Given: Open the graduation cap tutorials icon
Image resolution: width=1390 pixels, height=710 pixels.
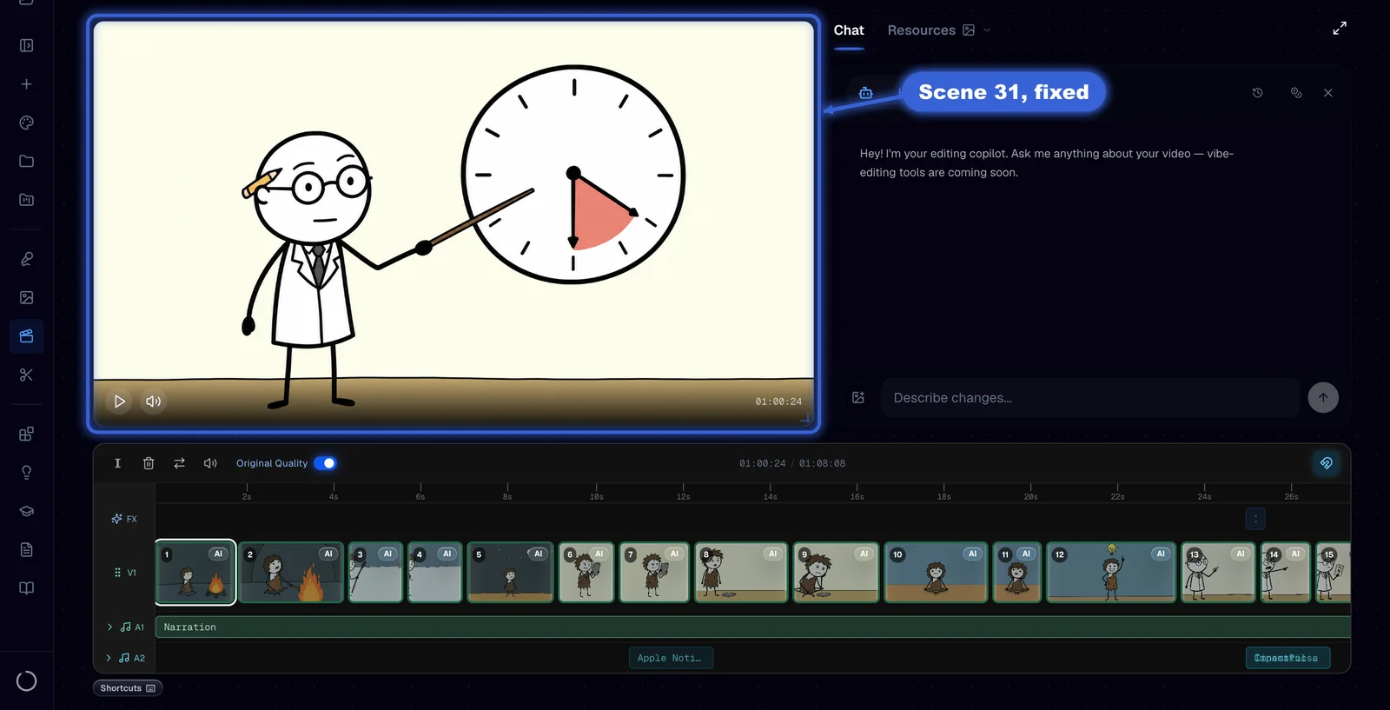Looking at the screenshot, I should 26,511.
